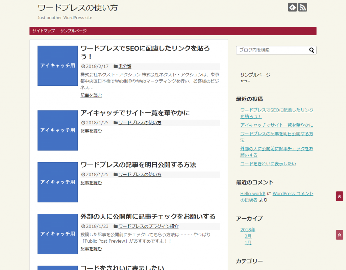346x270 pixels.
Task: Click the search magnifier icon
Action: 311,50
